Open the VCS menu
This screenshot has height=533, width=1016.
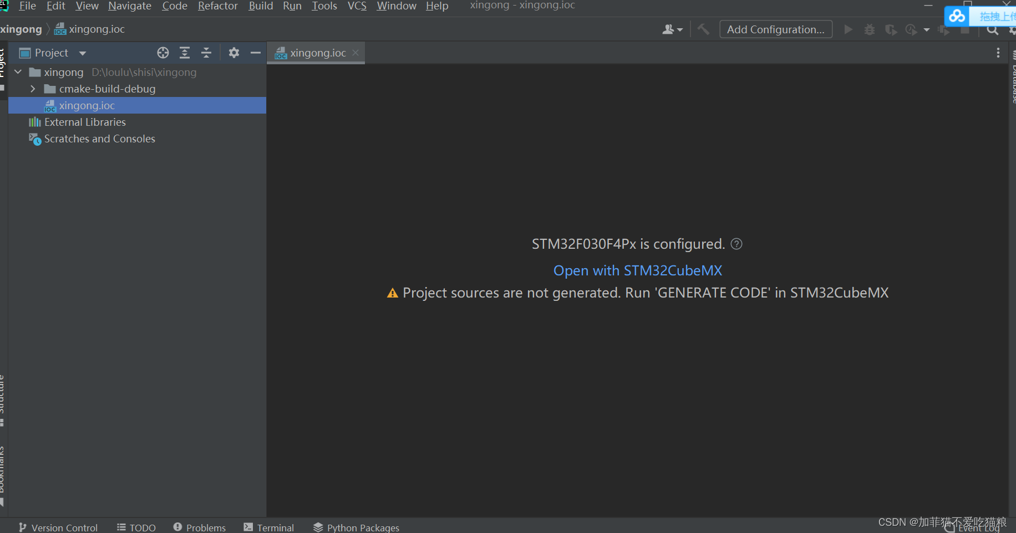point(357,6)
